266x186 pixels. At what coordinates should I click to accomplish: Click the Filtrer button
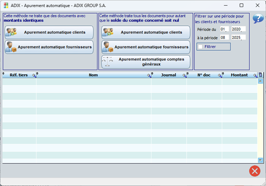213,46
